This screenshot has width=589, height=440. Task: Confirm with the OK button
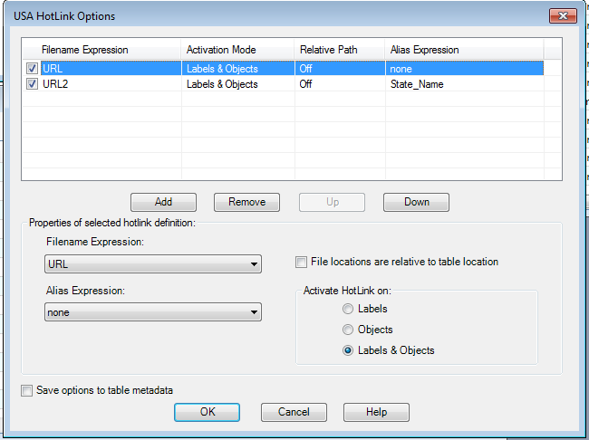click(207, 412)
